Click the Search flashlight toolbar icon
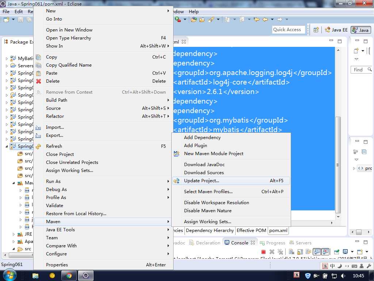The width and height of the screenshot is (374, 281). coord(211,20)
